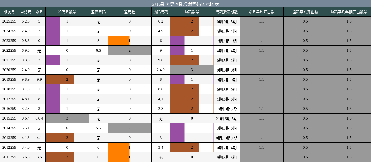The width and height of the screenshot is (371, 162).
Task: Select period number 2016259
Action: tap(9, 109)
